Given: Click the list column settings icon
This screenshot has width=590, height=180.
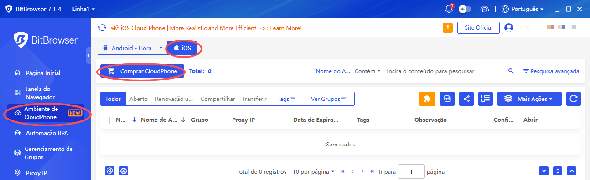Looking at the screenshot, I should (x=486, y=99).
